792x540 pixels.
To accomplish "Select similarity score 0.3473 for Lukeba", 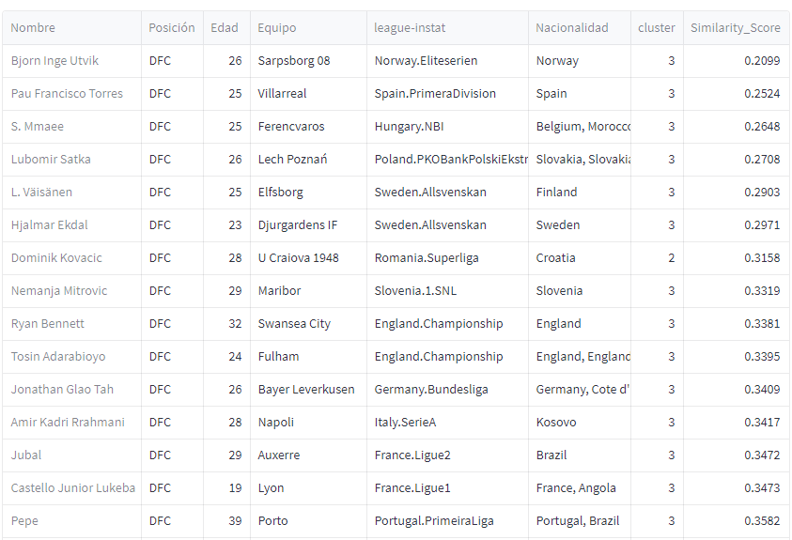I will (x=736, y=488).
